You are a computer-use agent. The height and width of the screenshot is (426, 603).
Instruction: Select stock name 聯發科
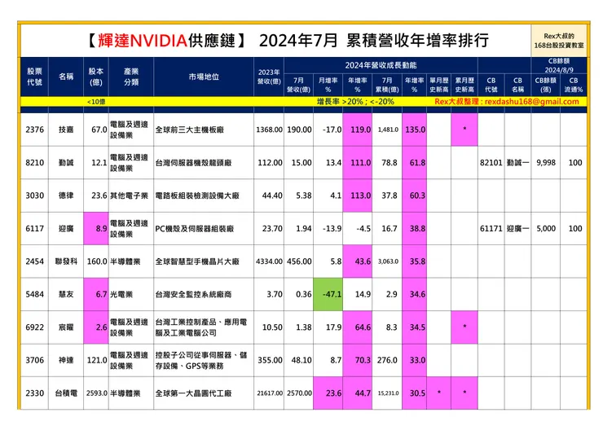coord(66,261)
